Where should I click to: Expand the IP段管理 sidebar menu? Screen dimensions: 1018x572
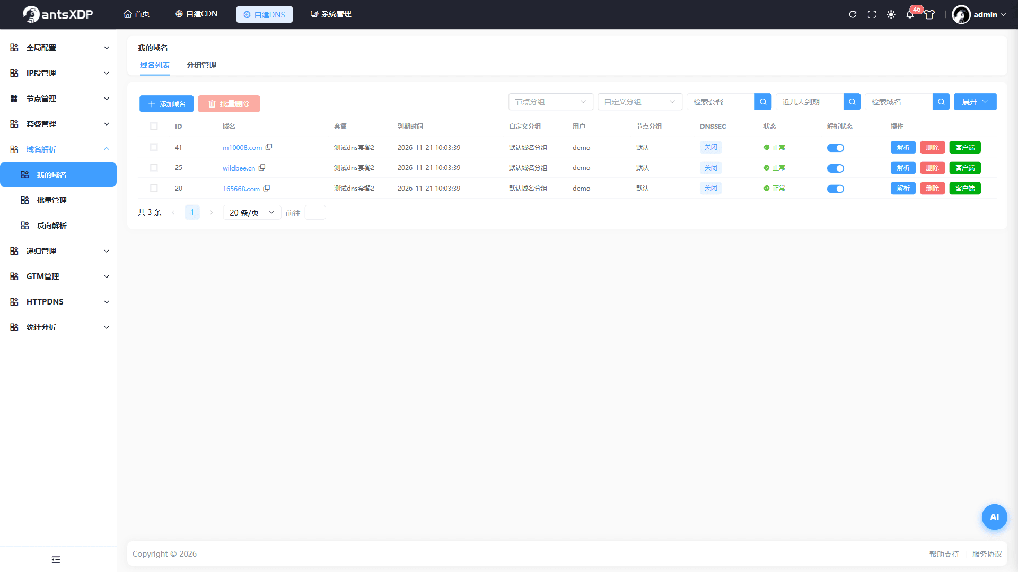pyautogui.click(x=58, y=73)
